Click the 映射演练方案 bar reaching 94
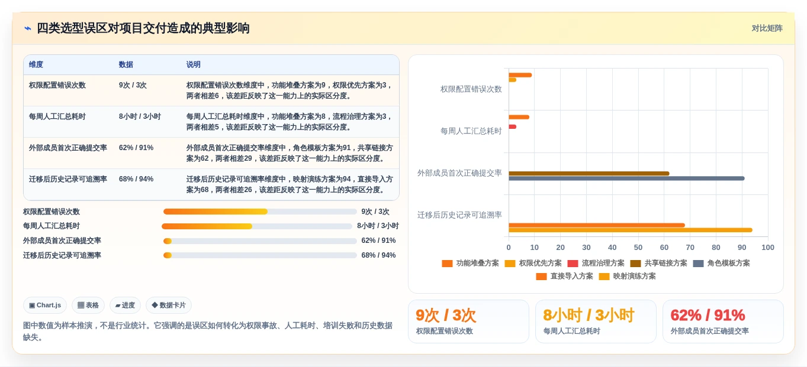 tap(631, 230)
